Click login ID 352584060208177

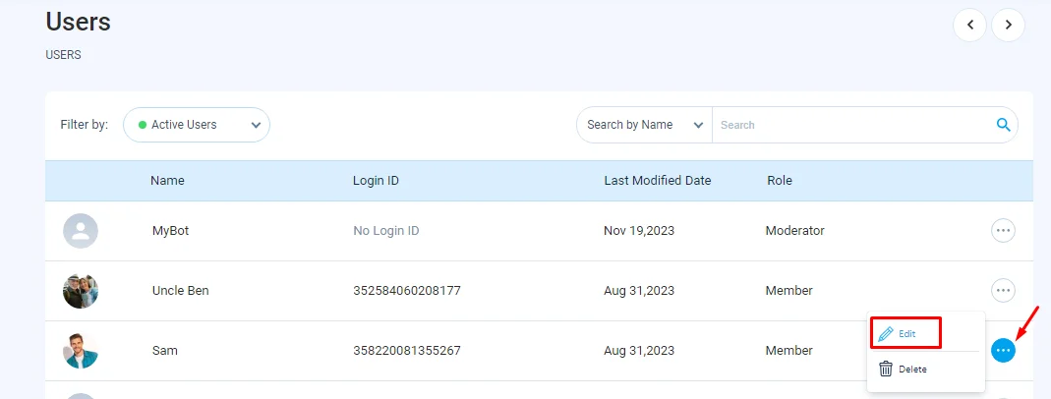[407, 291]
